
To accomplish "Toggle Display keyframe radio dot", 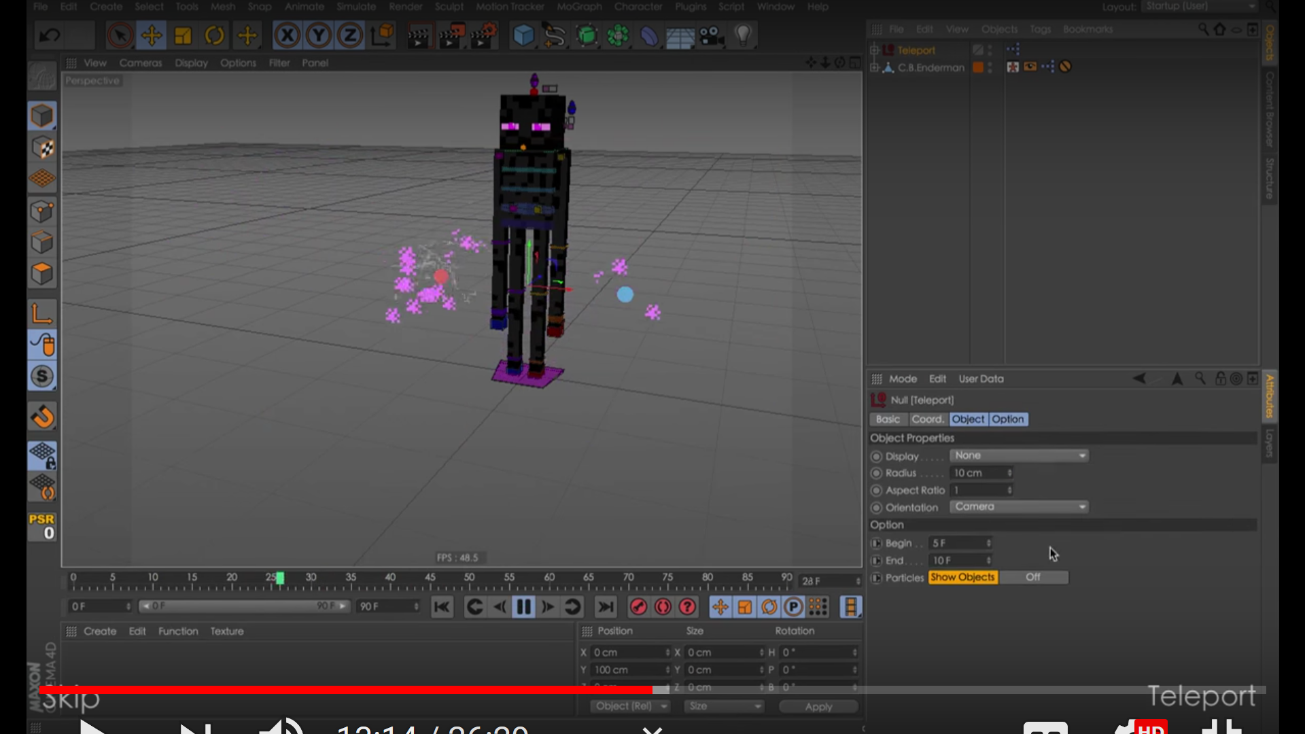I will (x=877, y=457).
